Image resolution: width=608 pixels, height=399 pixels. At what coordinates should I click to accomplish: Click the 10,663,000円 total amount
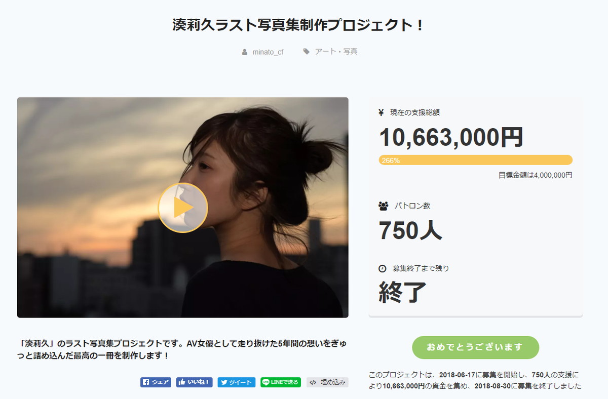point(451,137)
